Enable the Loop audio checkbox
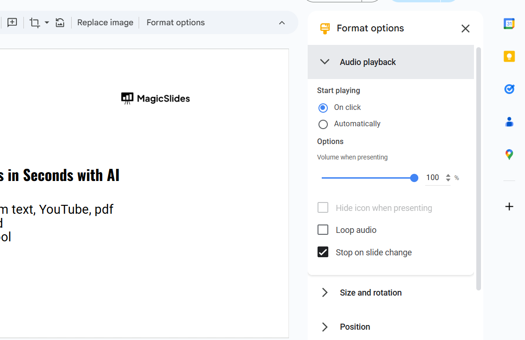This screenshot has width=525, height=340. [323, 230]
